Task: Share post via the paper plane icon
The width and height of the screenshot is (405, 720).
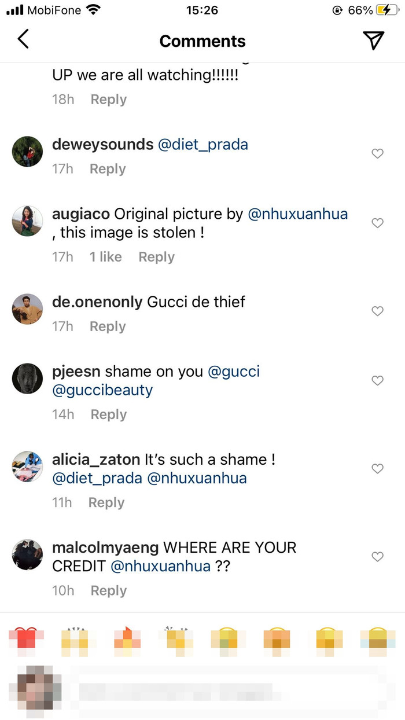Action: [374, 39]
